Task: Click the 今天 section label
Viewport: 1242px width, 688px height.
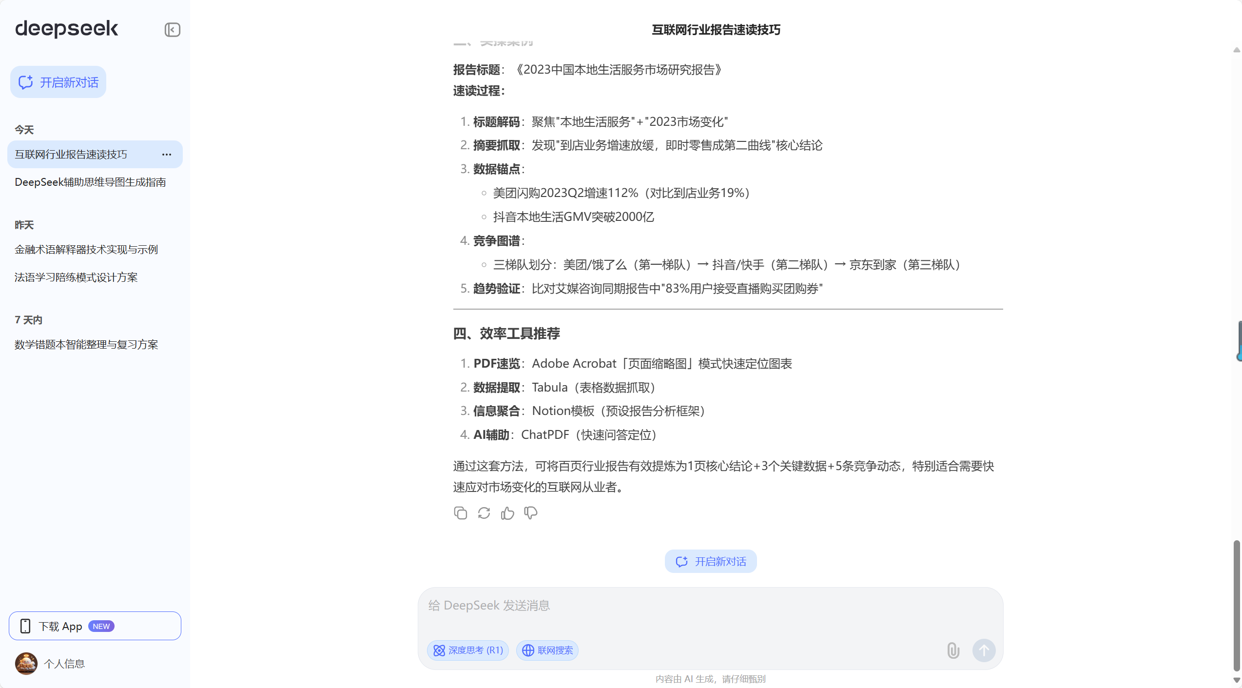Action: click(x=24, y=130)
